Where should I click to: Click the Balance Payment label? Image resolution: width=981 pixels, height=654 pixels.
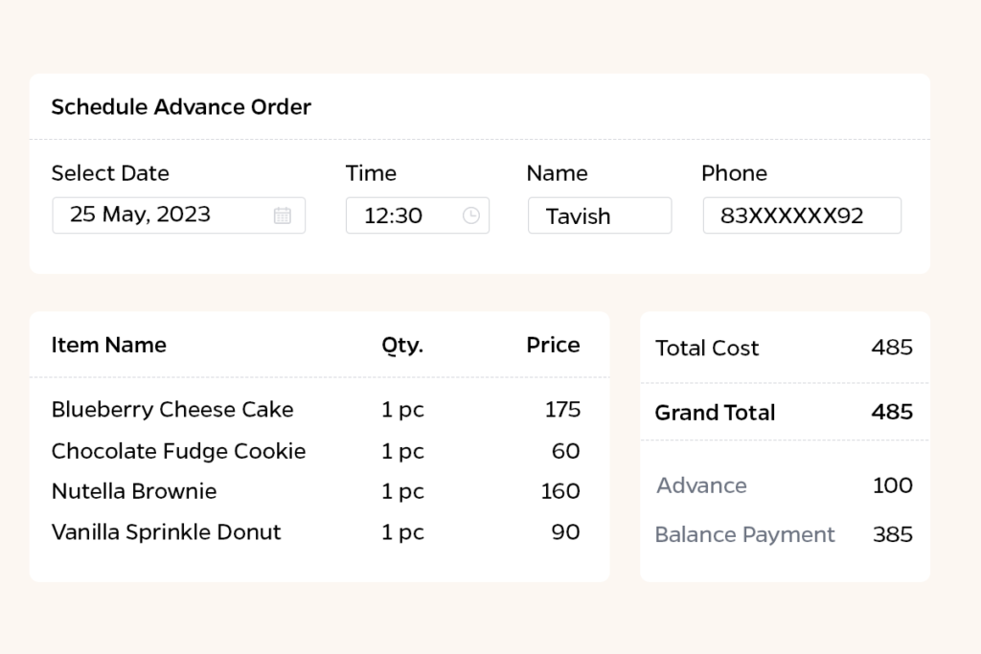coord(744,534)
